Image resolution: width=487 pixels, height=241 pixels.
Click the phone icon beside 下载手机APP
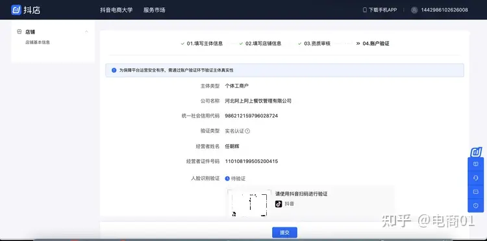click(x=365, y=10)
